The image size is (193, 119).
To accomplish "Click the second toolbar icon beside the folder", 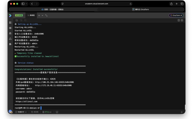I will pos(21,20).
